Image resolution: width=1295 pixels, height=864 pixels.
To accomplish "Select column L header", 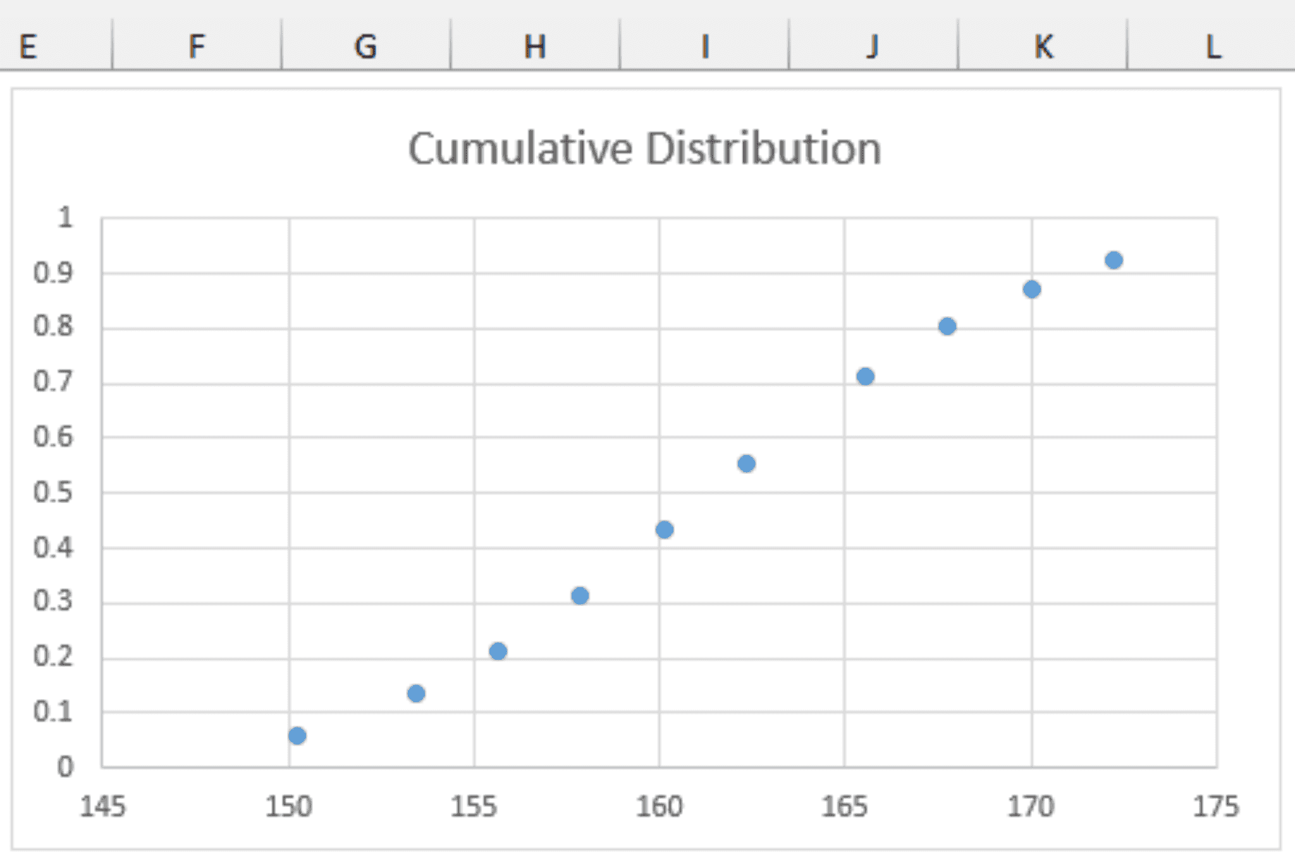I will click(1211, 46).
